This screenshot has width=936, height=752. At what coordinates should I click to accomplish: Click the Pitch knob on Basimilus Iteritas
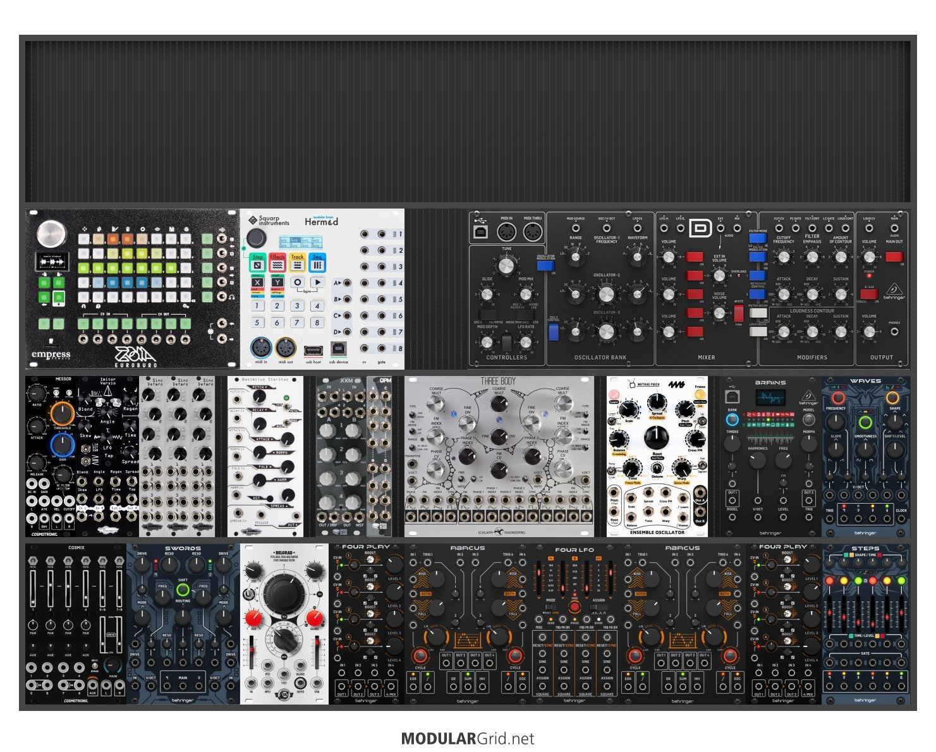(x=259, y=396)
